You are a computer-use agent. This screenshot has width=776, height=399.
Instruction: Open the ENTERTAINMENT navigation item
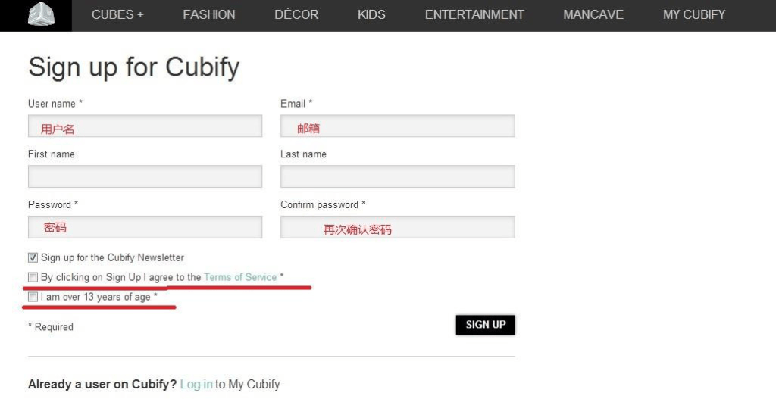tap(474, 14)
